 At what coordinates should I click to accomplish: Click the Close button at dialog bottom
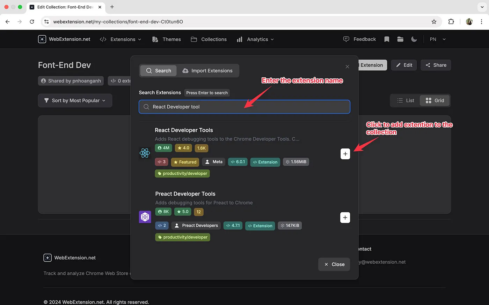pos(334,264)
